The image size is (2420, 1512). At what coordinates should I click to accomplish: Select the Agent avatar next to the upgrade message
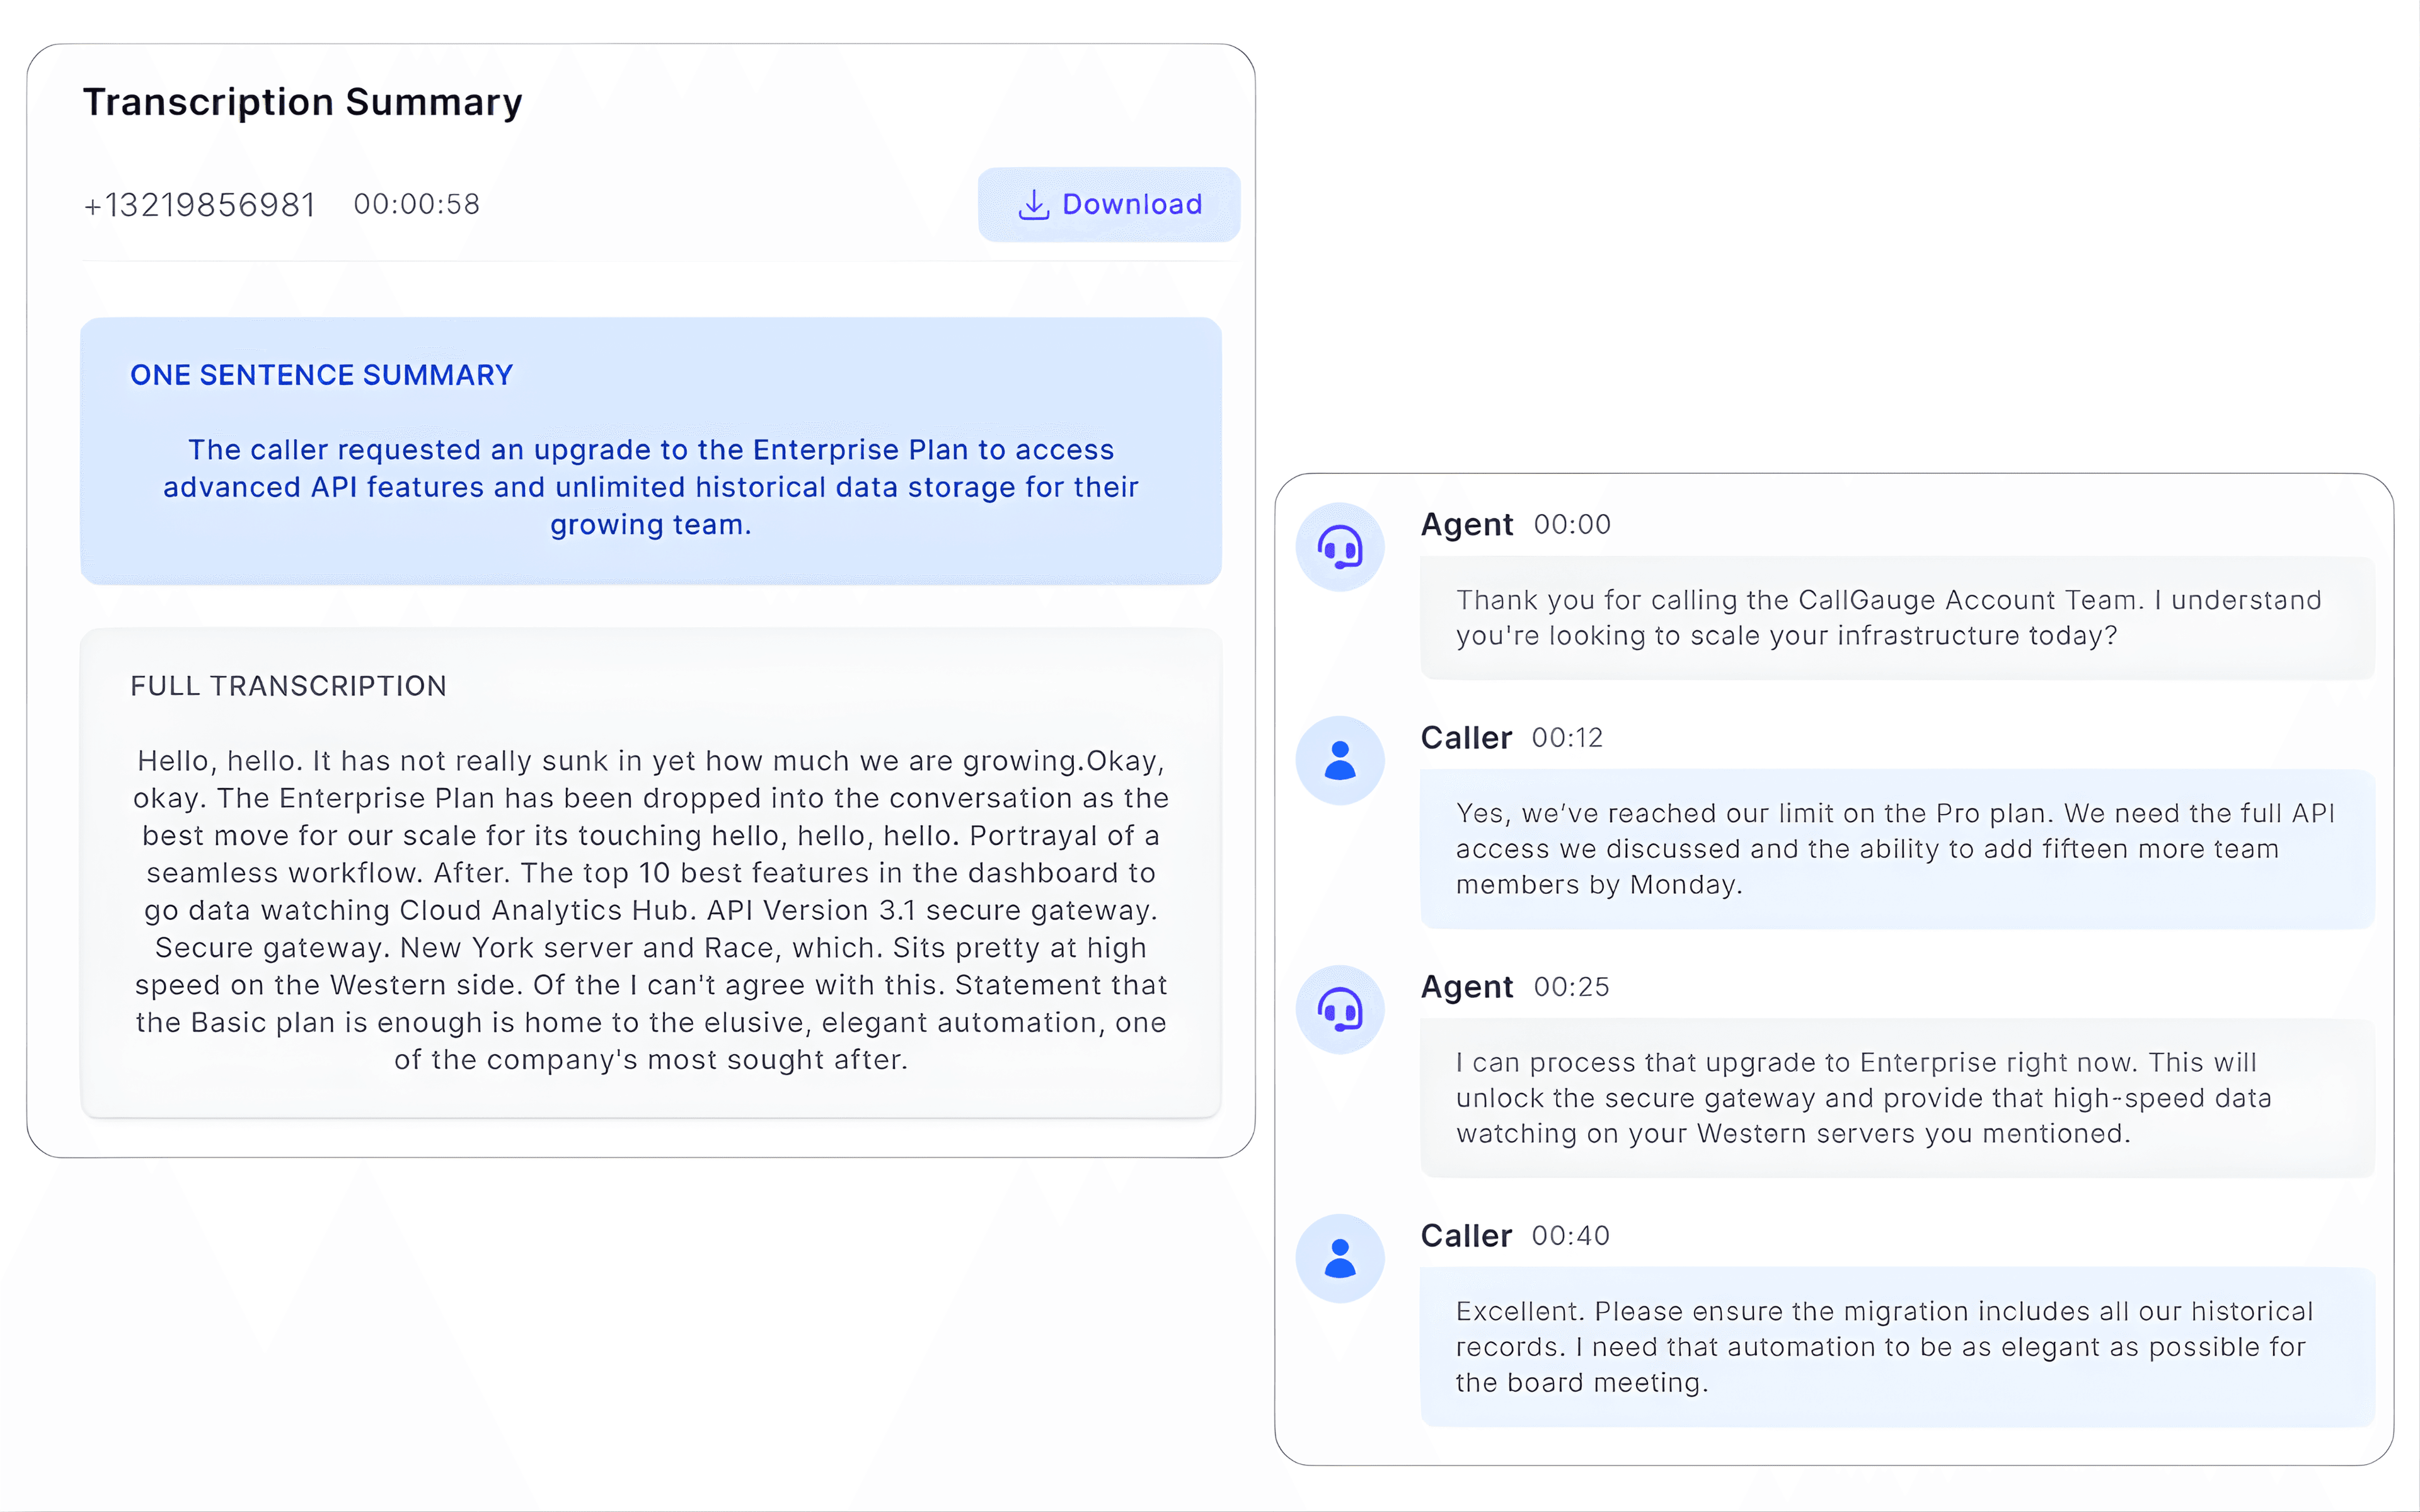(x=1340, y=1010)
